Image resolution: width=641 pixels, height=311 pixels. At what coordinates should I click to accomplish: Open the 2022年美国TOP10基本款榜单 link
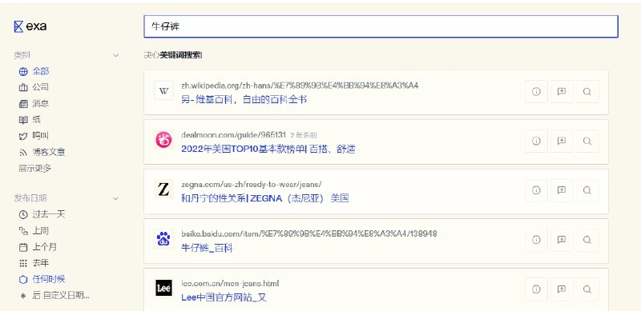pos(268,150)
